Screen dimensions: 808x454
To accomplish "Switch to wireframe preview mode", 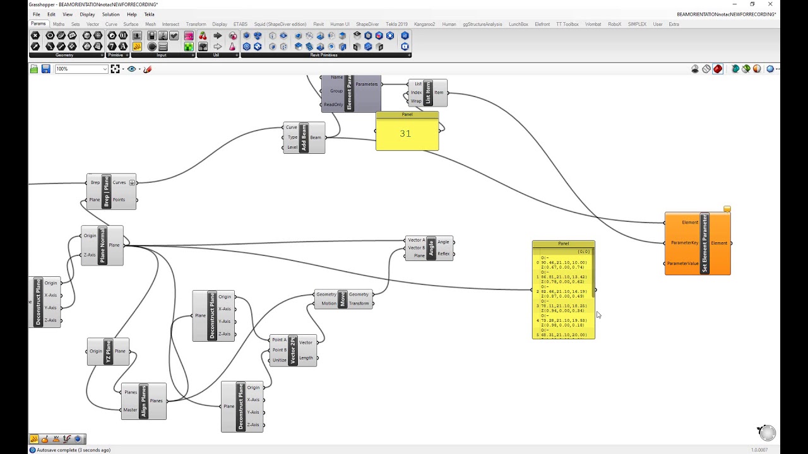I will (x=706, y=69).
